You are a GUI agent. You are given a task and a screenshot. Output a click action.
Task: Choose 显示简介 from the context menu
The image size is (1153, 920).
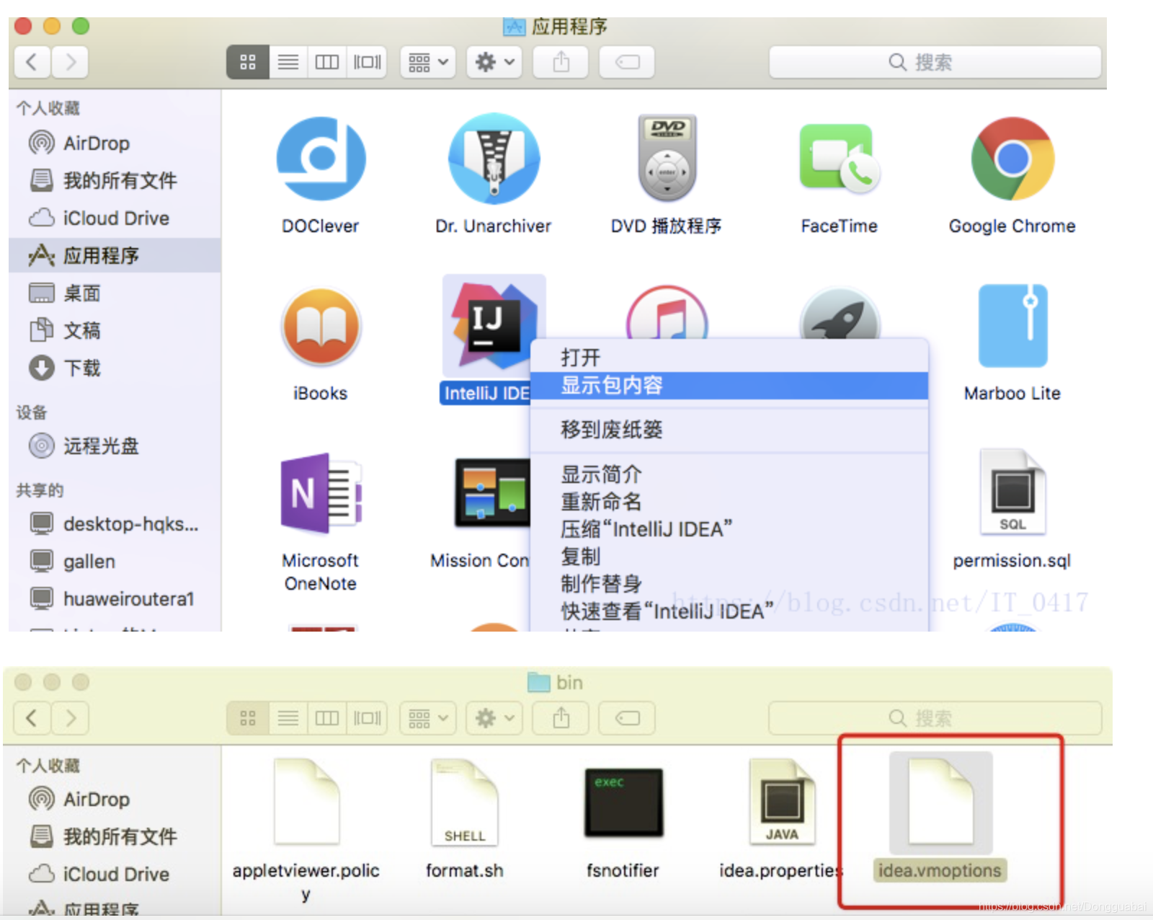[x=729, y=474]
